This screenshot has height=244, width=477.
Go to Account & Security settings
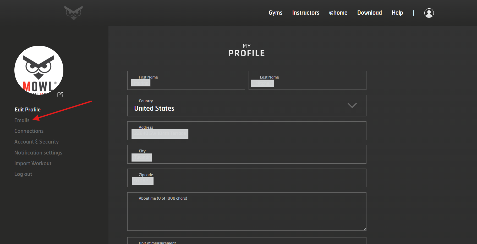point(37,142)
